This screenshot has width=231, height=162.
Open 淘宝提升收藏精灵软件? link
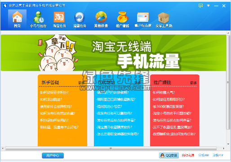(114, 127)
